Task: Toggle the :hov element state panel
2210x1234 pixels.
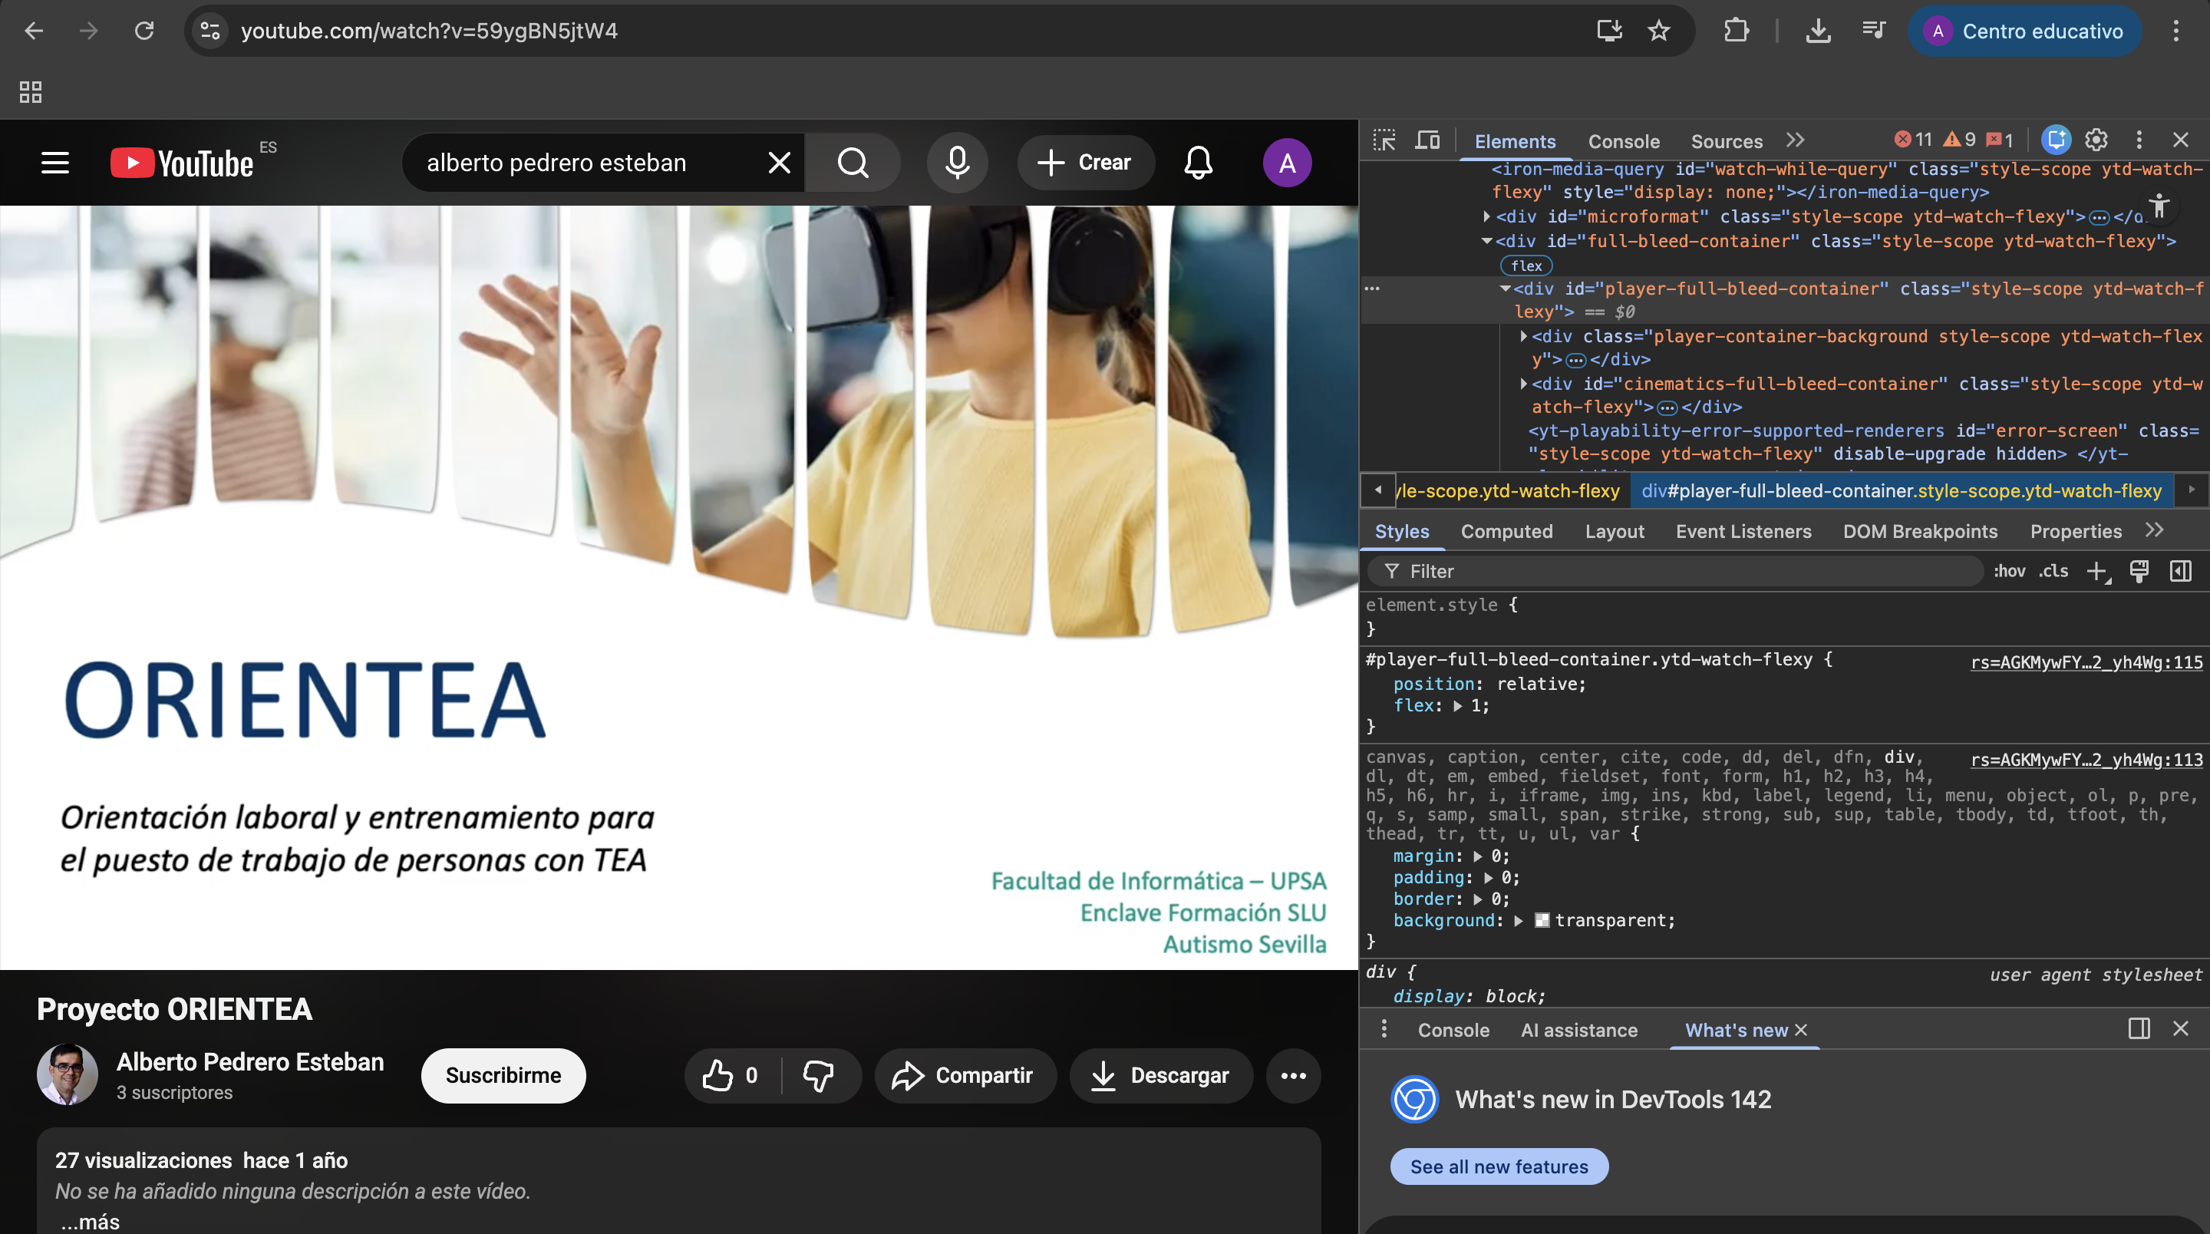Action: (2008, 571)
